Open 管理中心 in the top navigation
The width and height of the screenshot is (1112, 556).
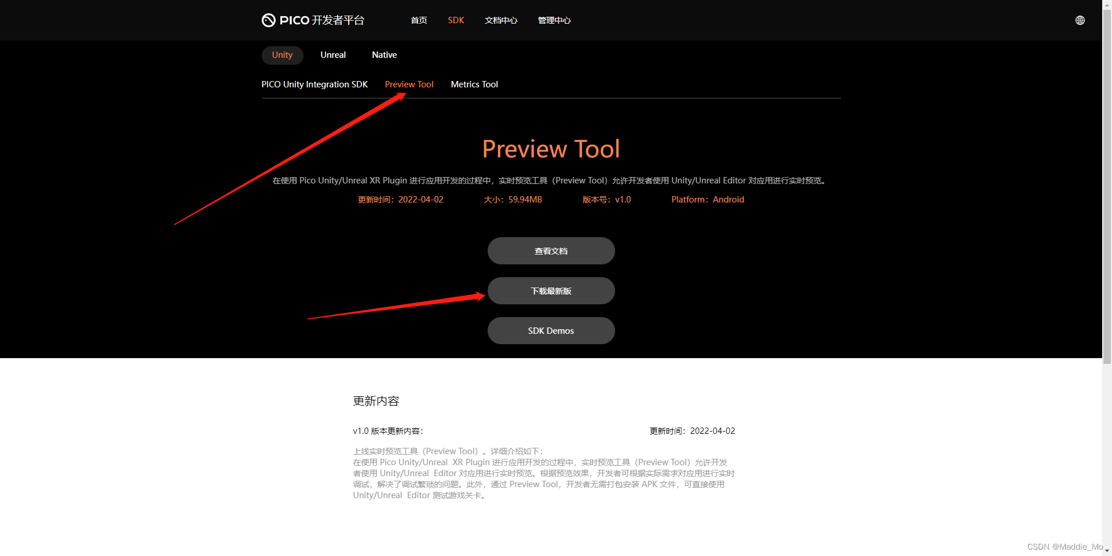(x=554, y=20)
